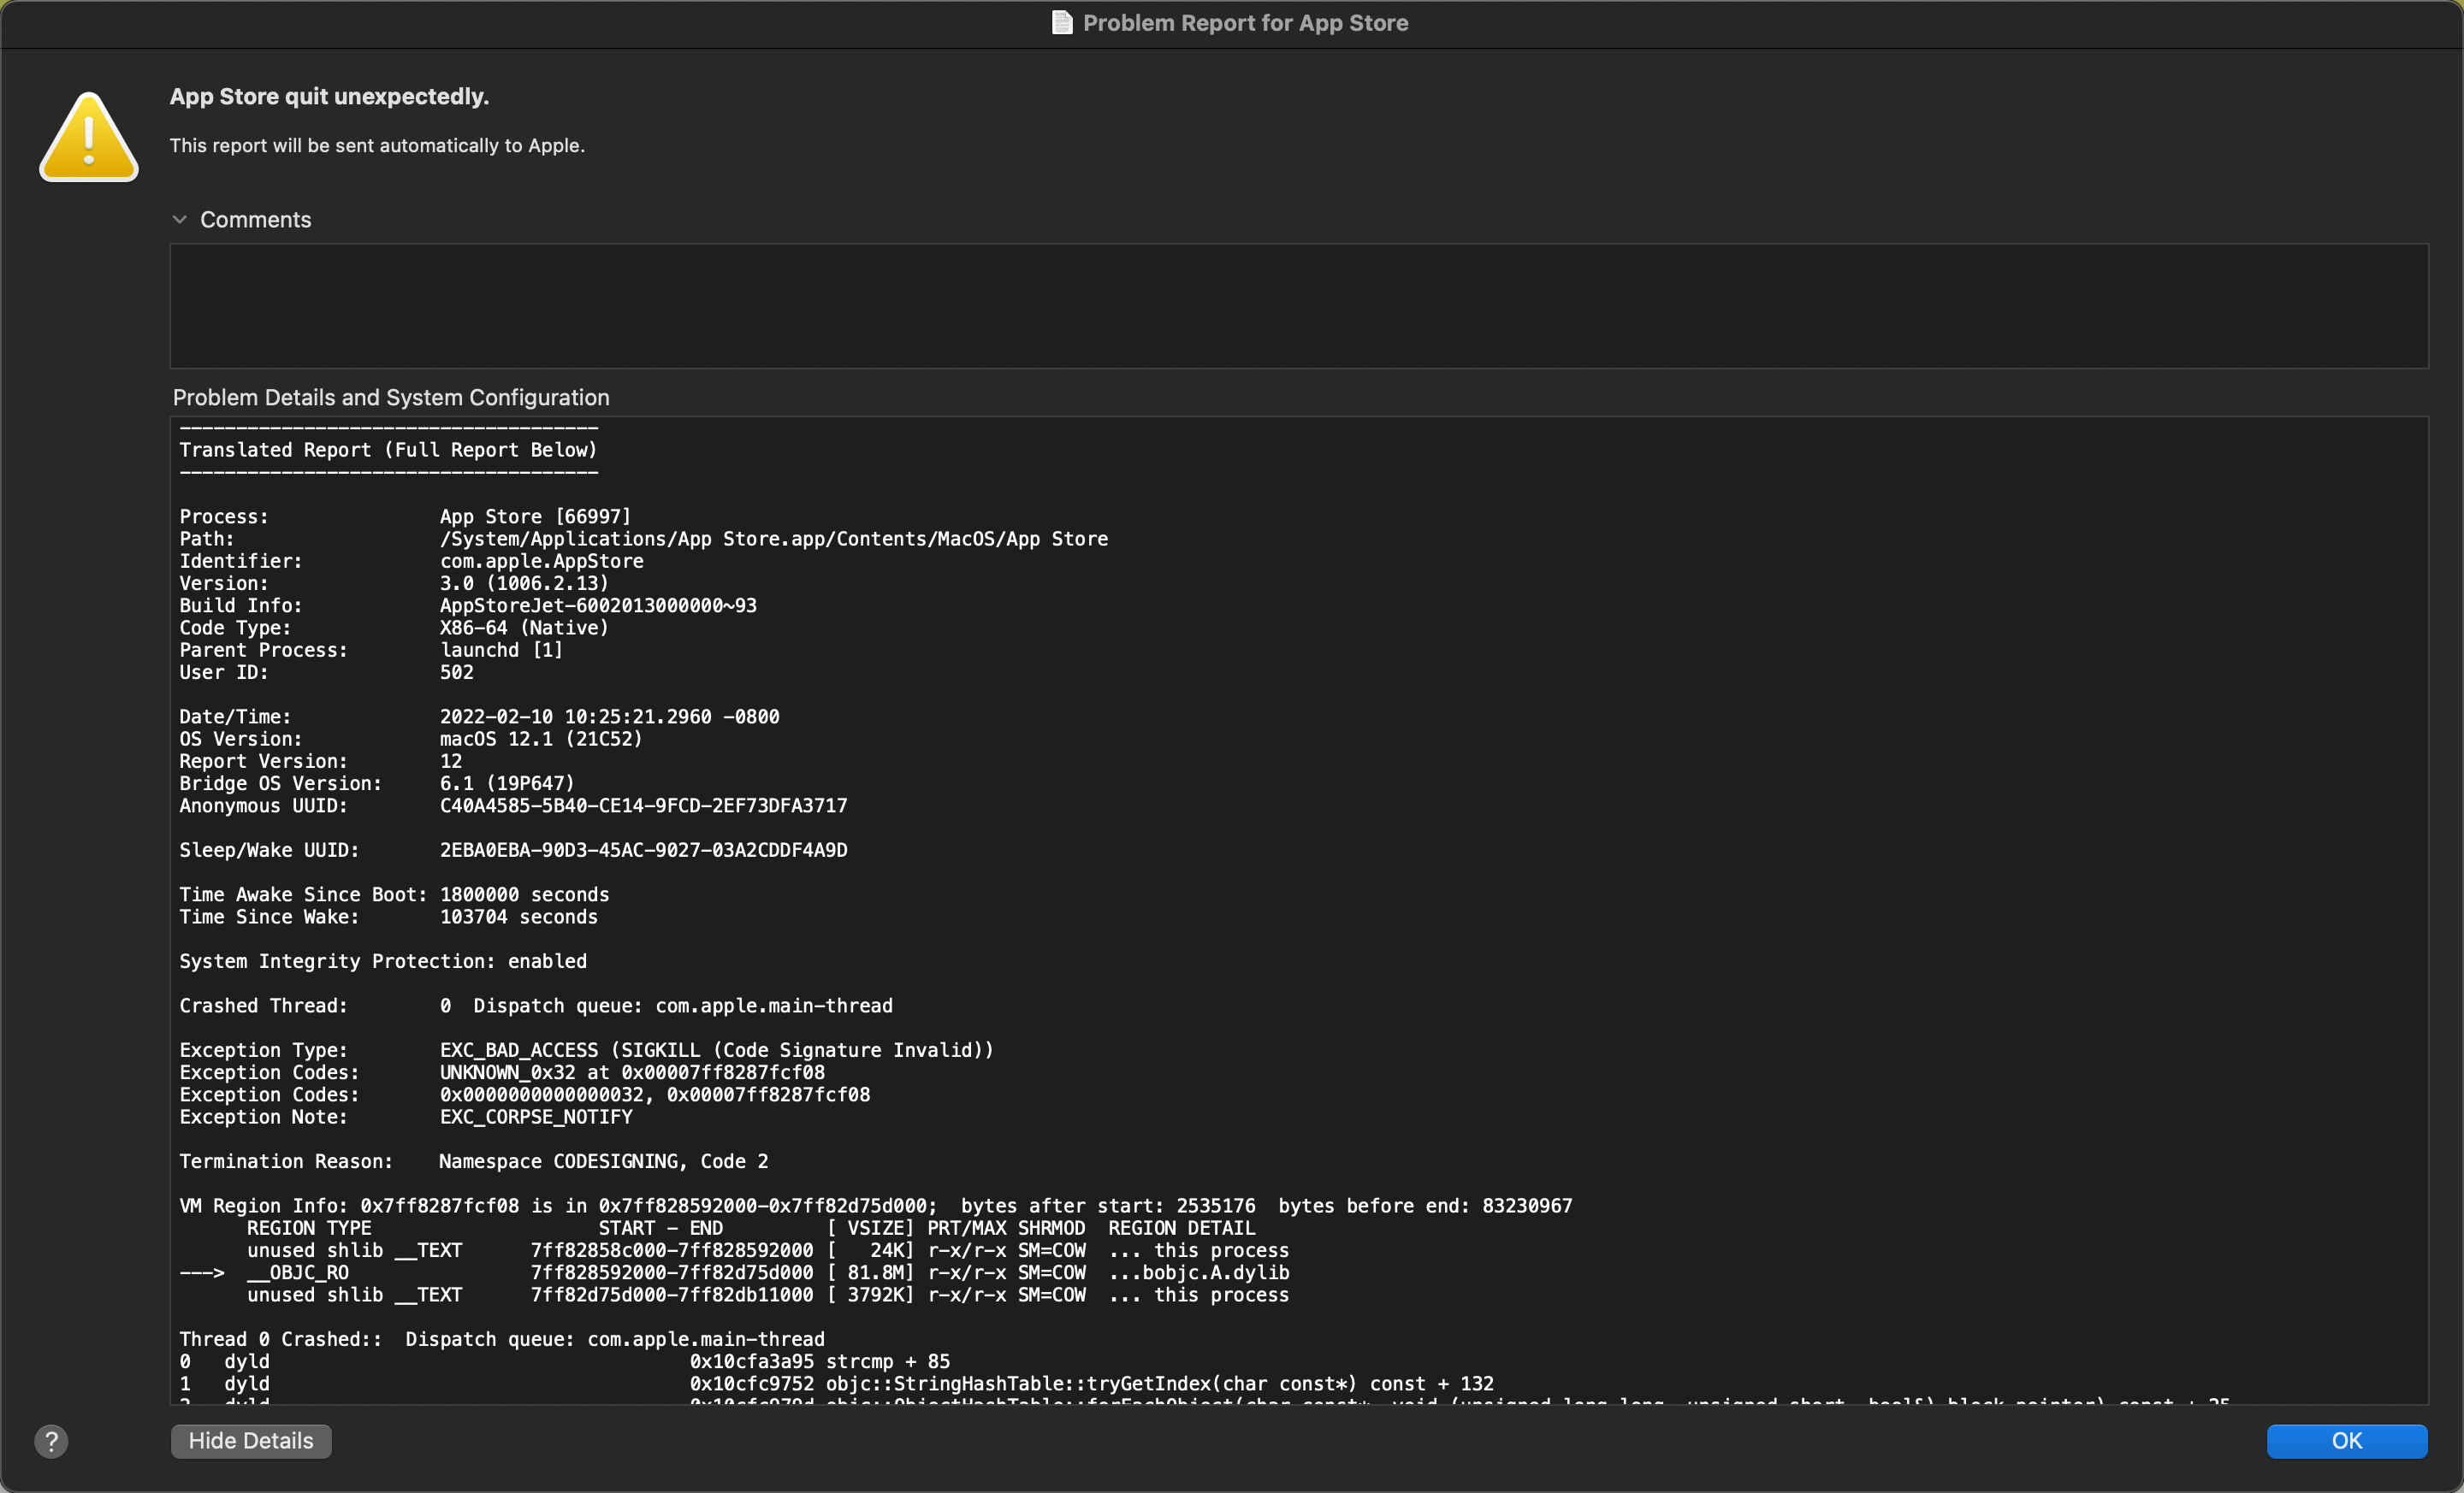Click the OS Version macOS 12.1 line

[x=410, y=739]
